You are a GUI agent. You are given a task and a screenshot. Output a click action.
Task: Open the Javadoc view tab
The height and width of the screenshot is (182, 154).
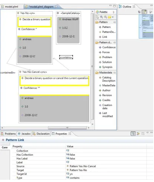click(24, 134)
